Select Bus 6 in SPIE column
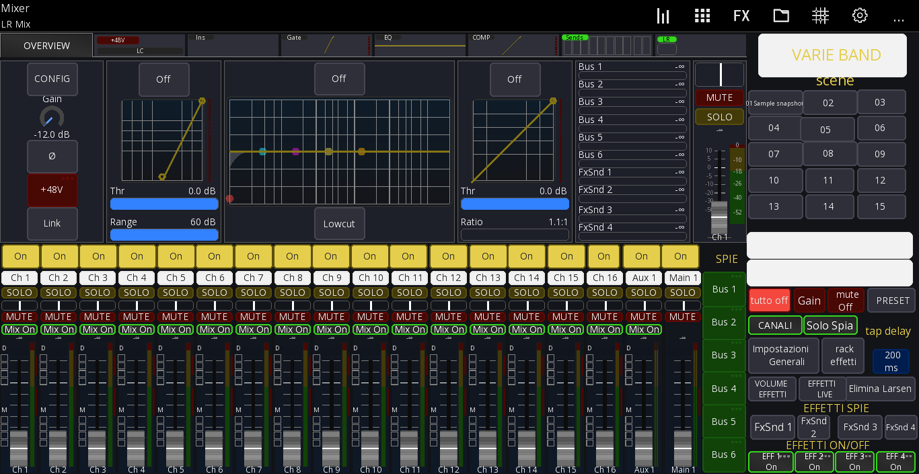Image resolution: width=919 pixels, height=474 pixels. pos(724,455)
